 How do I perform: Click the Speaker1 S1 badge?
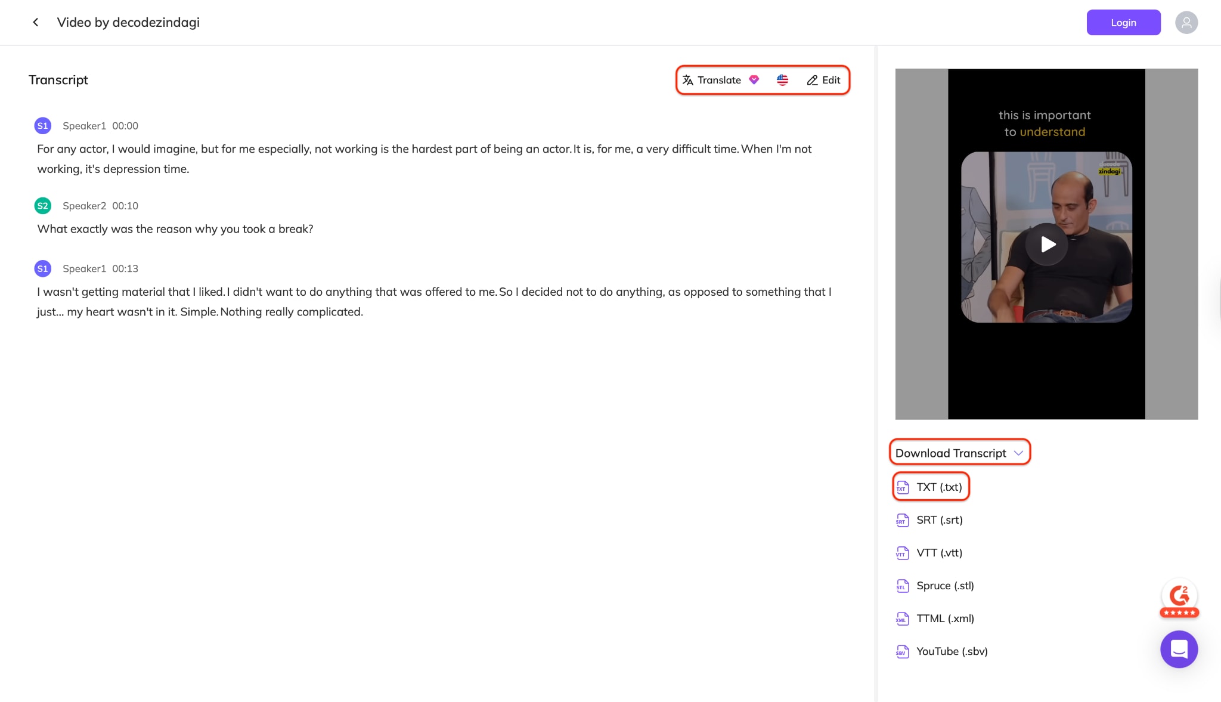[x=42, y=125]
